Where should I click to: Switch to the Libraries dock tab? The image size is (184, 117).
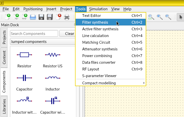[4, 106]
